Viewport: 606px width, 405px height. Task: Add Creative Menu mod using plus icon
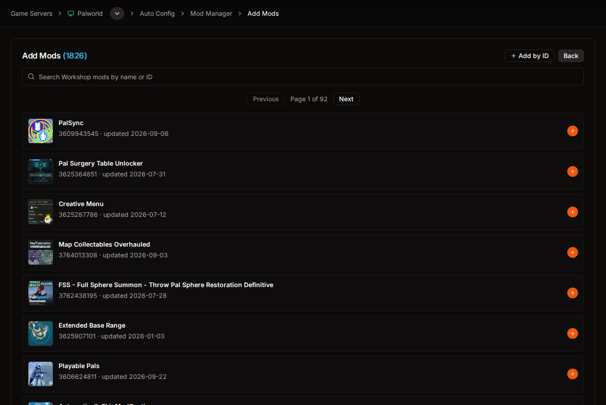[573, 212]
